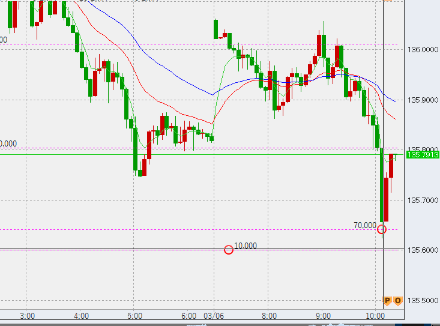This screenshot has width=440, height=326.
Task: Click the 4:00 time axis label
Action: [81, 316]
